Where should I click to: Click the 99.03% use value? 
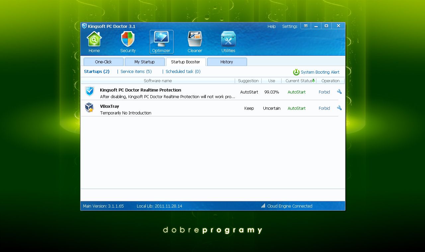click(x=272, y=92)
